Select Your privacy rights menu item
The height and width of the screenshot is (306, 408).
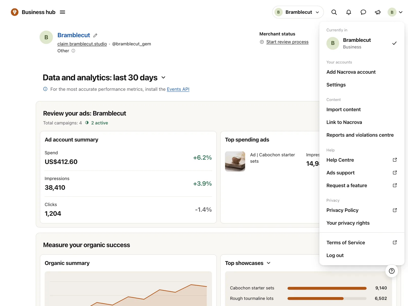coord(362,223)
